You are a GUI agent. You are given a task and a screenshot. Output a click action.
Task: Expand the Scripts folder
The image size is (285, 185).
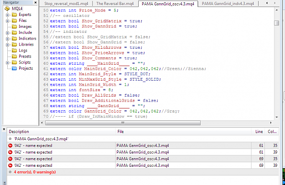(x=7, y=63)
